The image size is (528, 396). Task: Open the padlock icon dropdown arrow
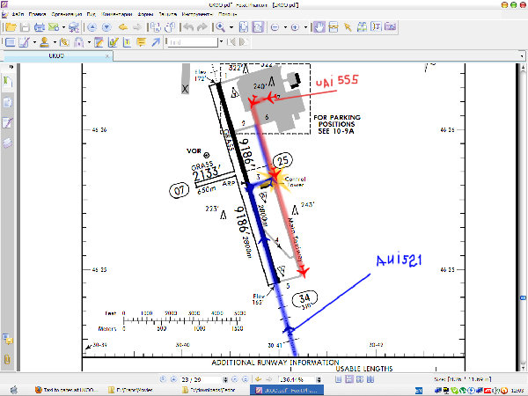pos(89,42)
